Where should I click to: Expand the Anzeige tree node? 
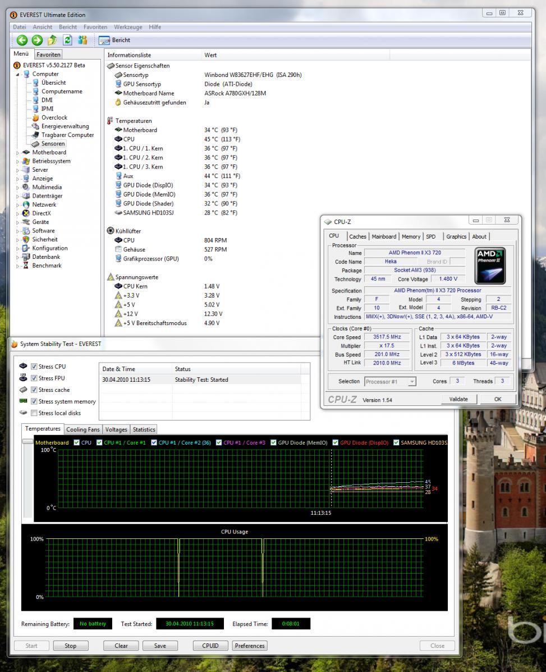[x=17, y=179]
